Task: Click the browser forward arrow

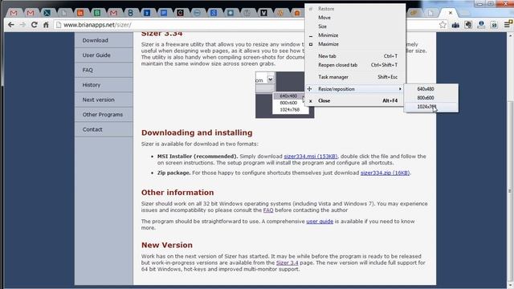Action: point(22,25)
